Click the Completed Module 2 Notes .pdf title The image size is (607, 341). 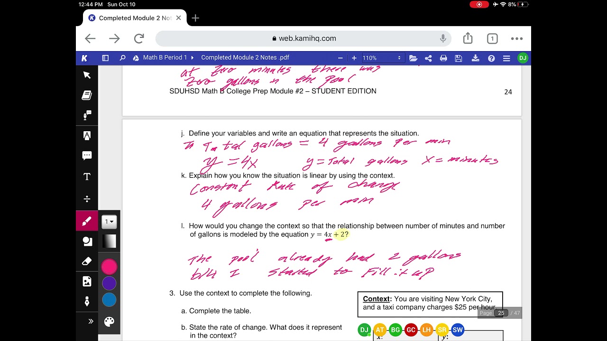pos(245,58)
